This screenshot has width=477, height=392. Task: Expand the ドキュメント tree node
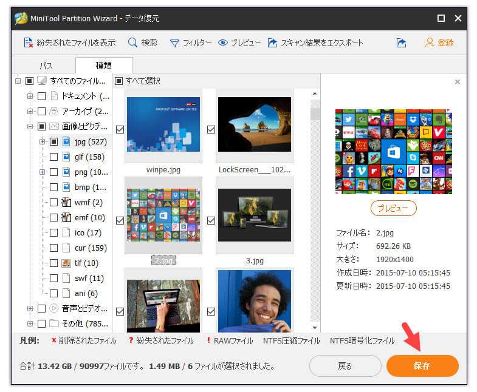pyautogui.click(x=30, y=96)
